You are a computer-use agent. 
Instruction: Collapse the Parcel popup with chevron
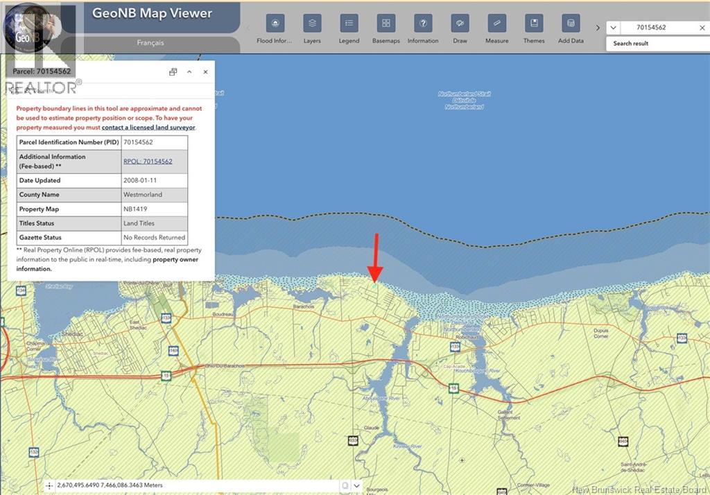point(189,72)
